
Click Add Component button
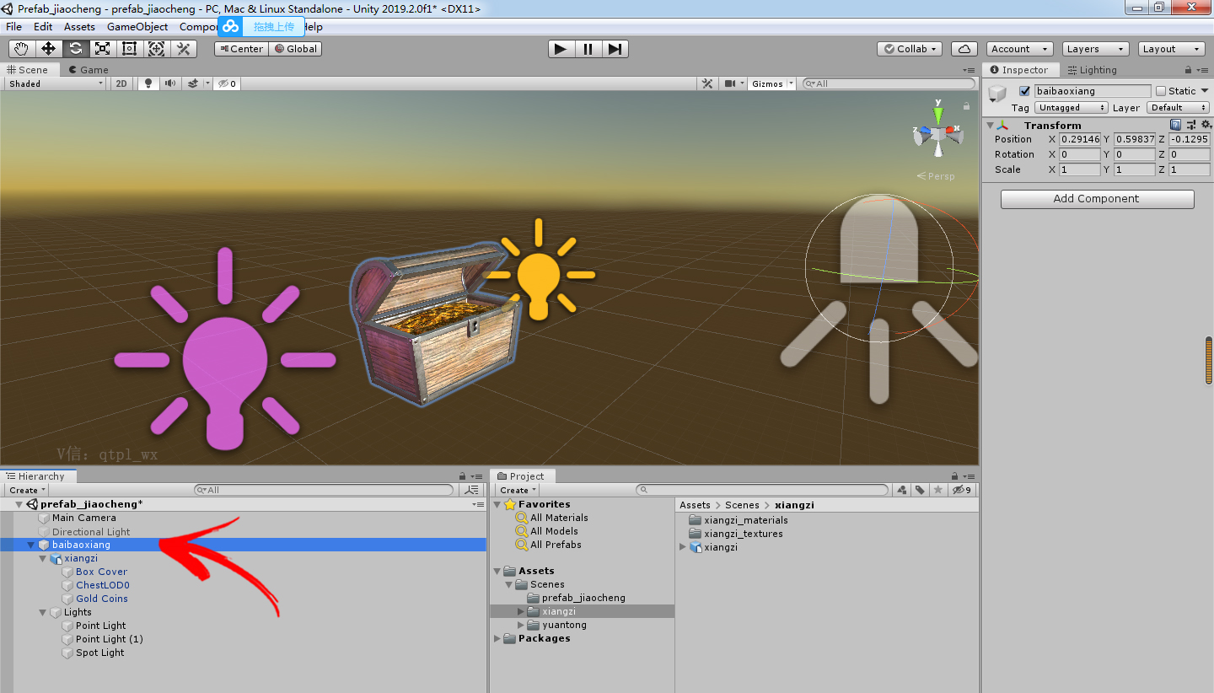click(x=1097, y=199)
